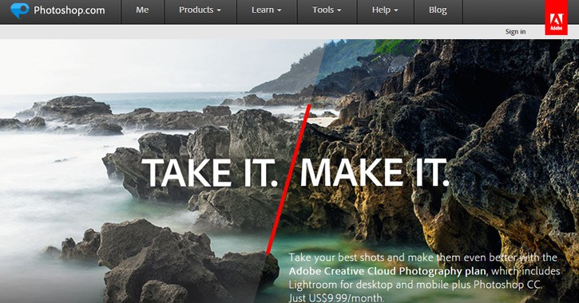Image resolution: width=579 pixels, height=303 pixels.
Task: Click the Lightroom for desktop and mobile line
Action: [x=415, y=285]
